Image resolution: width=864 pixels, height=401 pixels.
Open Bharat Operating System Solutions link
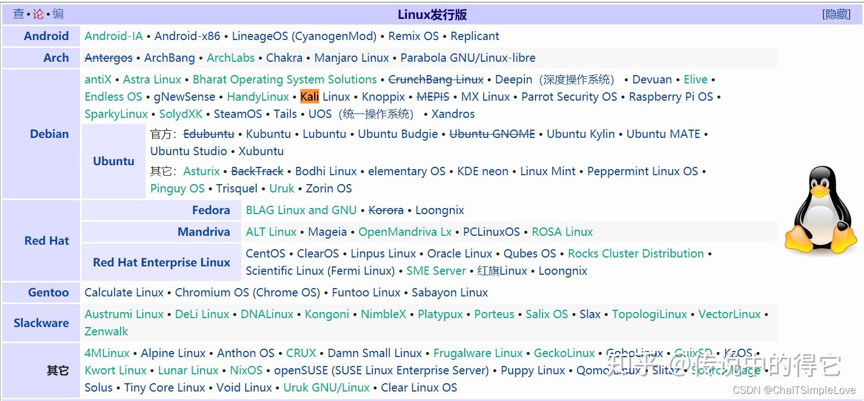(x=285, y=80)
